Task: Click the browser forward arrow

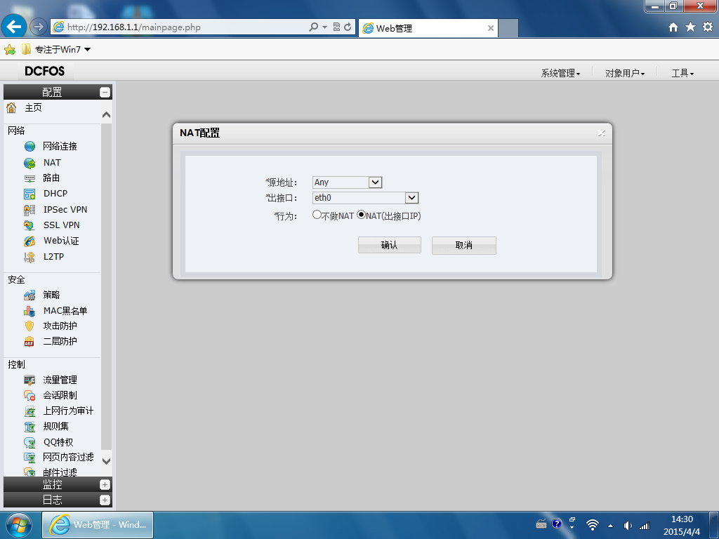Action: point(39,27)
